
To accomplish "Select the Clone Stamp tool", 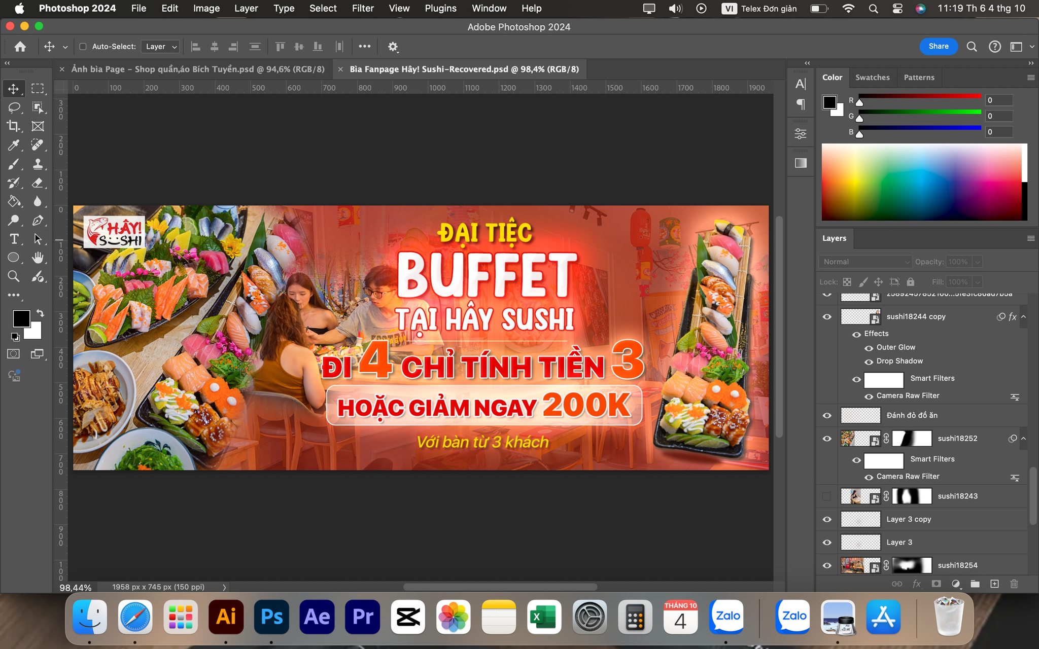I will [x=38, y=164].
